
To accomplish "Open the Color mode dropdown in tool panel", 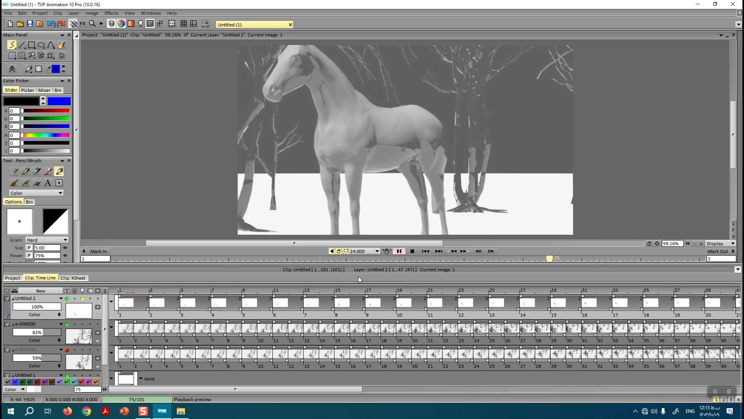I will point(36,193).
